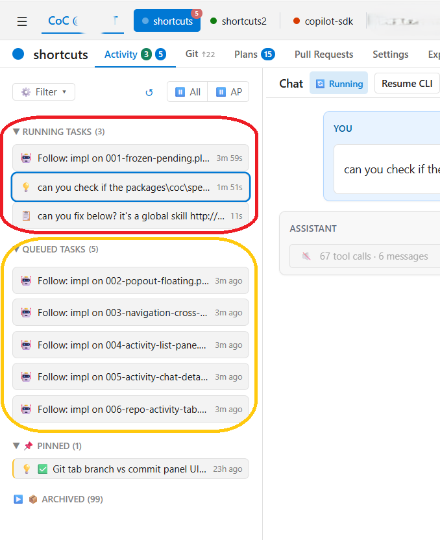
Task: Click robot icon of 003-navigation-cross task
Action: click(x=26, y=312)
